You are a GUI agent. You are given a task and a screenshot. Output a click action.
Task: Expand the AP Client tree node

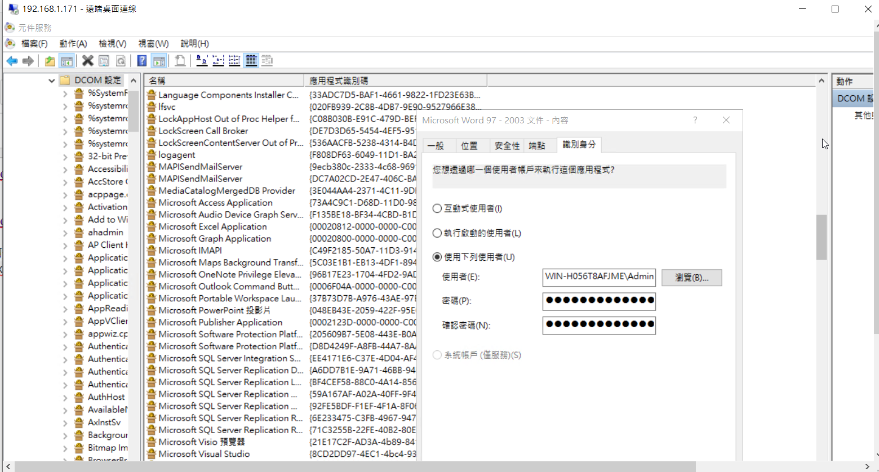click(x=65, y=245)
